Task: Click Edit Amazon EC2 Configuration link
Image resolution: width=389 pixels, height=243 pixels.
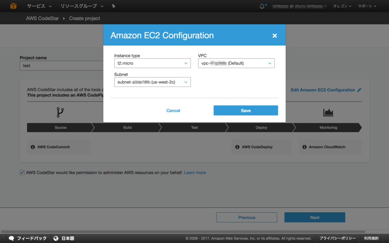Action: point(323,90)
